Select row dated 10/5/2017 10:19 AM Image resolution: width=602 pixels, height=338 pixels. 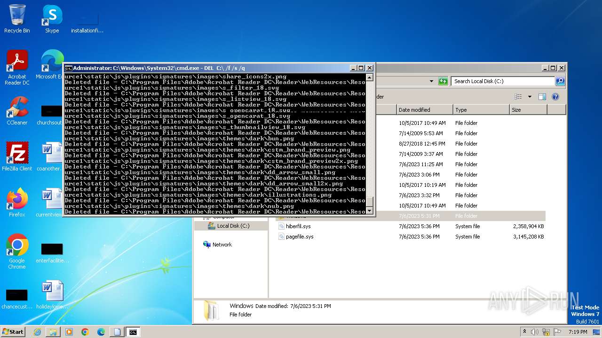tap(460, 185)
